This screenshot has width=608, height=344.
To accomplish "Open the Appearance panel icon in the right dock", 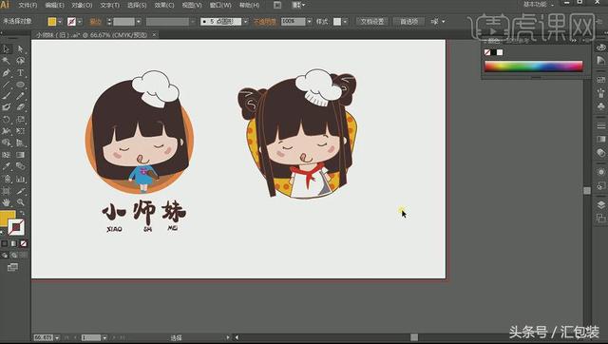I will click(600, 172).
